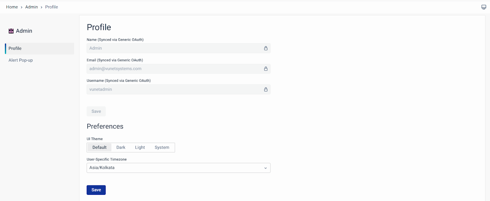This screenshot has width=490, height=201.
Task: Click the Admin avatar icon in sidebar
Action: click(x=11, y=31)
